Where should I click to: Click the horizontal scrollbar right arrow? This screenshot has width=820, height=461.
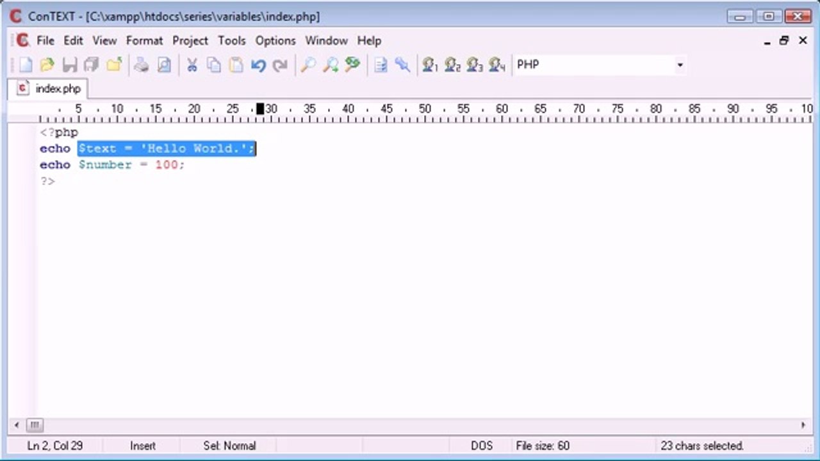point(803,425)
